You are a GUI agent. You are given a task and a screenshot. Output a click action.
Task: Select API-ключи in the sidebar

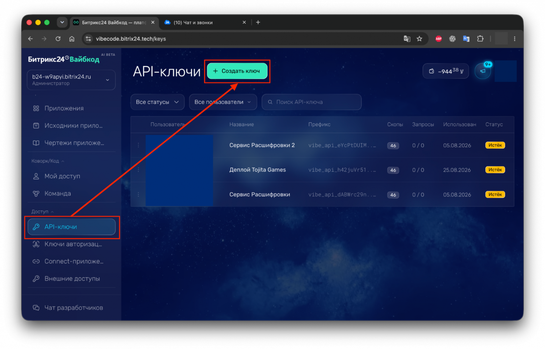tap(71, 227)
